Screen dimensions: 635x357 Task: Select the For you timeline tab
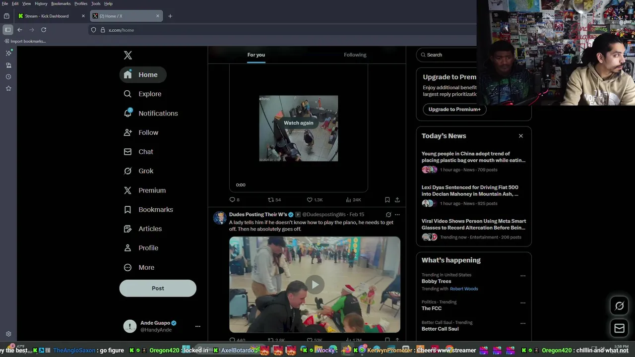[x=256, y=55]
